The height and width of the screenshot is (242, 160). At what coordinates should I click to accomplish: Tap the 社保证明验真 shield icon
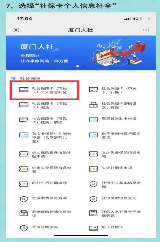(24, 228)
